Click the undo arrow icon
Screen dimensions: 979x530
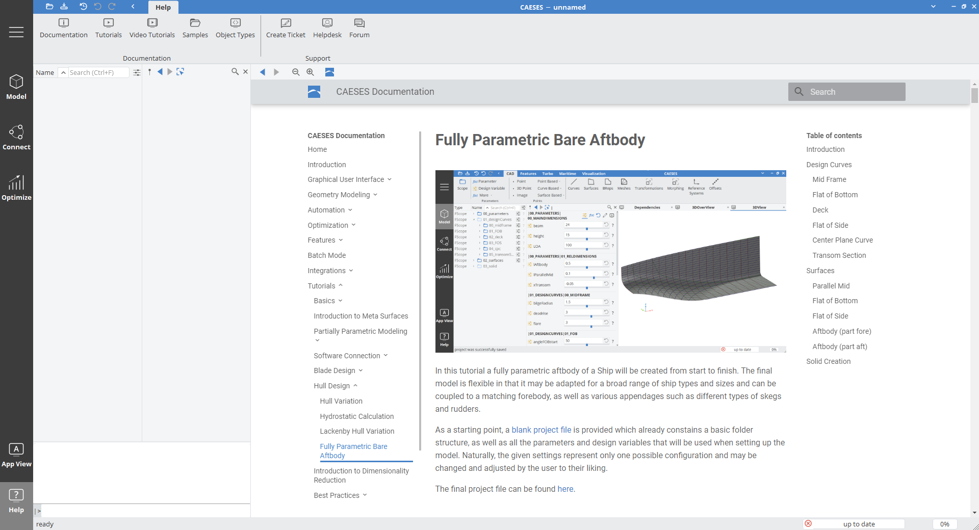tap(98, 7)
